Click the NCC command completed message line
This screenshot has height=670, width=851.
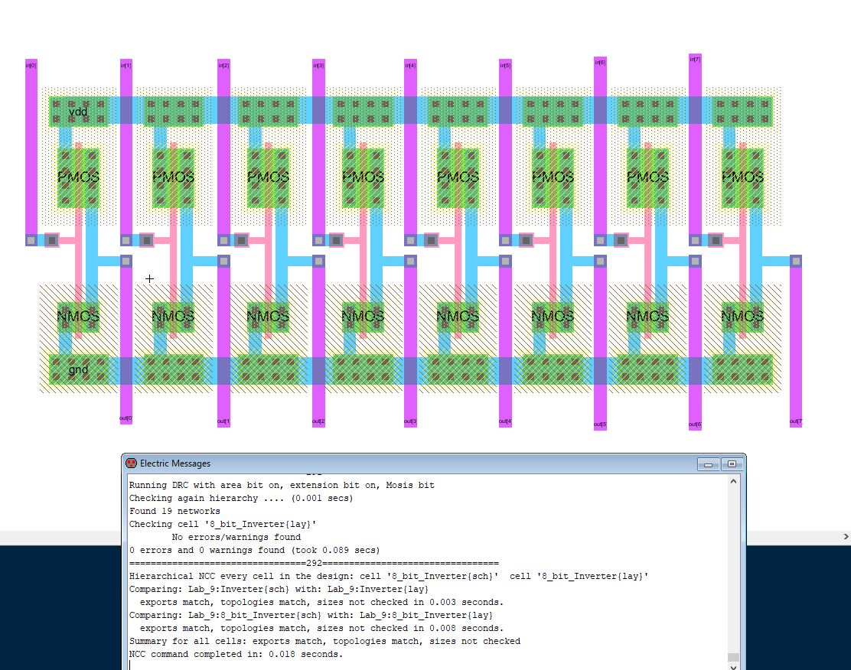tap(236, 654)
